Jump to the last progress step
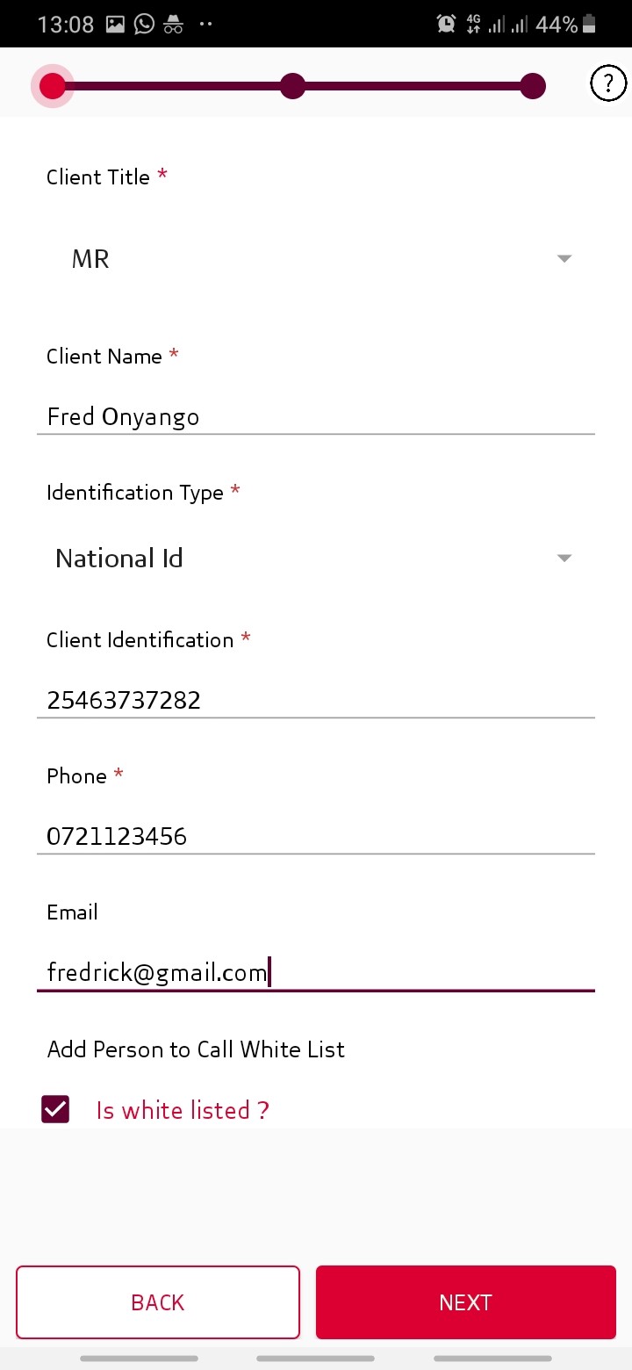Image resolution: width=632 pixels, height=1370 pixels. (x=532, y=86)
